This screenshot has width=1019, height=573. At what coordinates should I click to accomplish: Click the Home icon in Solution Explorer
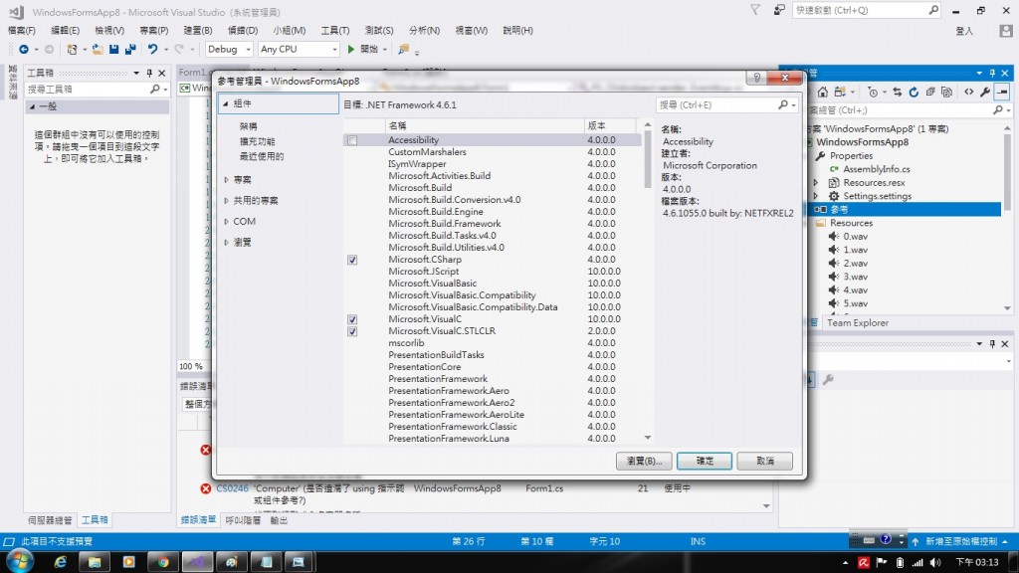click(x=823, y=93)
